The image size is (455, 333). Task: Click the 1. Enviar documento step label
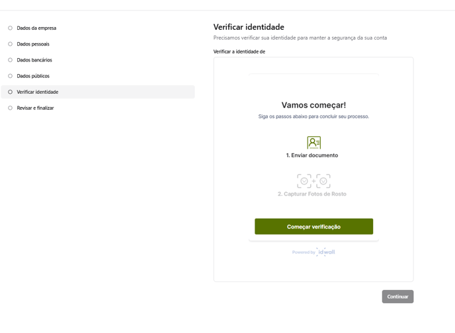coord(312,155)
